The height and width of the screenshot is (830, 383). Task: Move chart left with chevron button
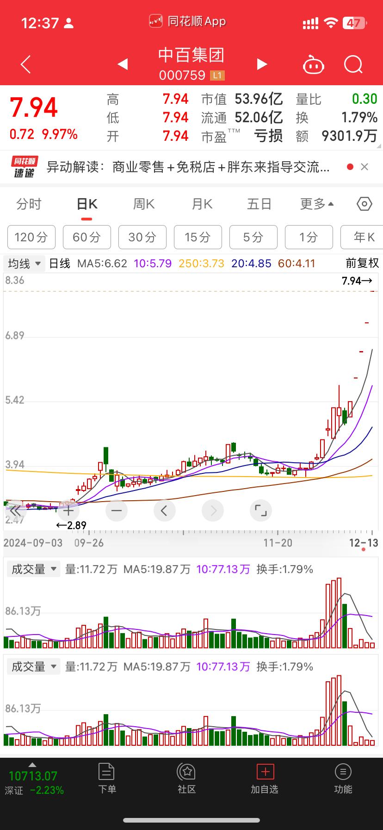click(x=164, y=511)
